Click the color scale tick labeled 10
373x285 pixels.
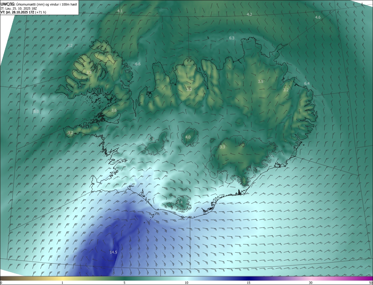point(186,283)
